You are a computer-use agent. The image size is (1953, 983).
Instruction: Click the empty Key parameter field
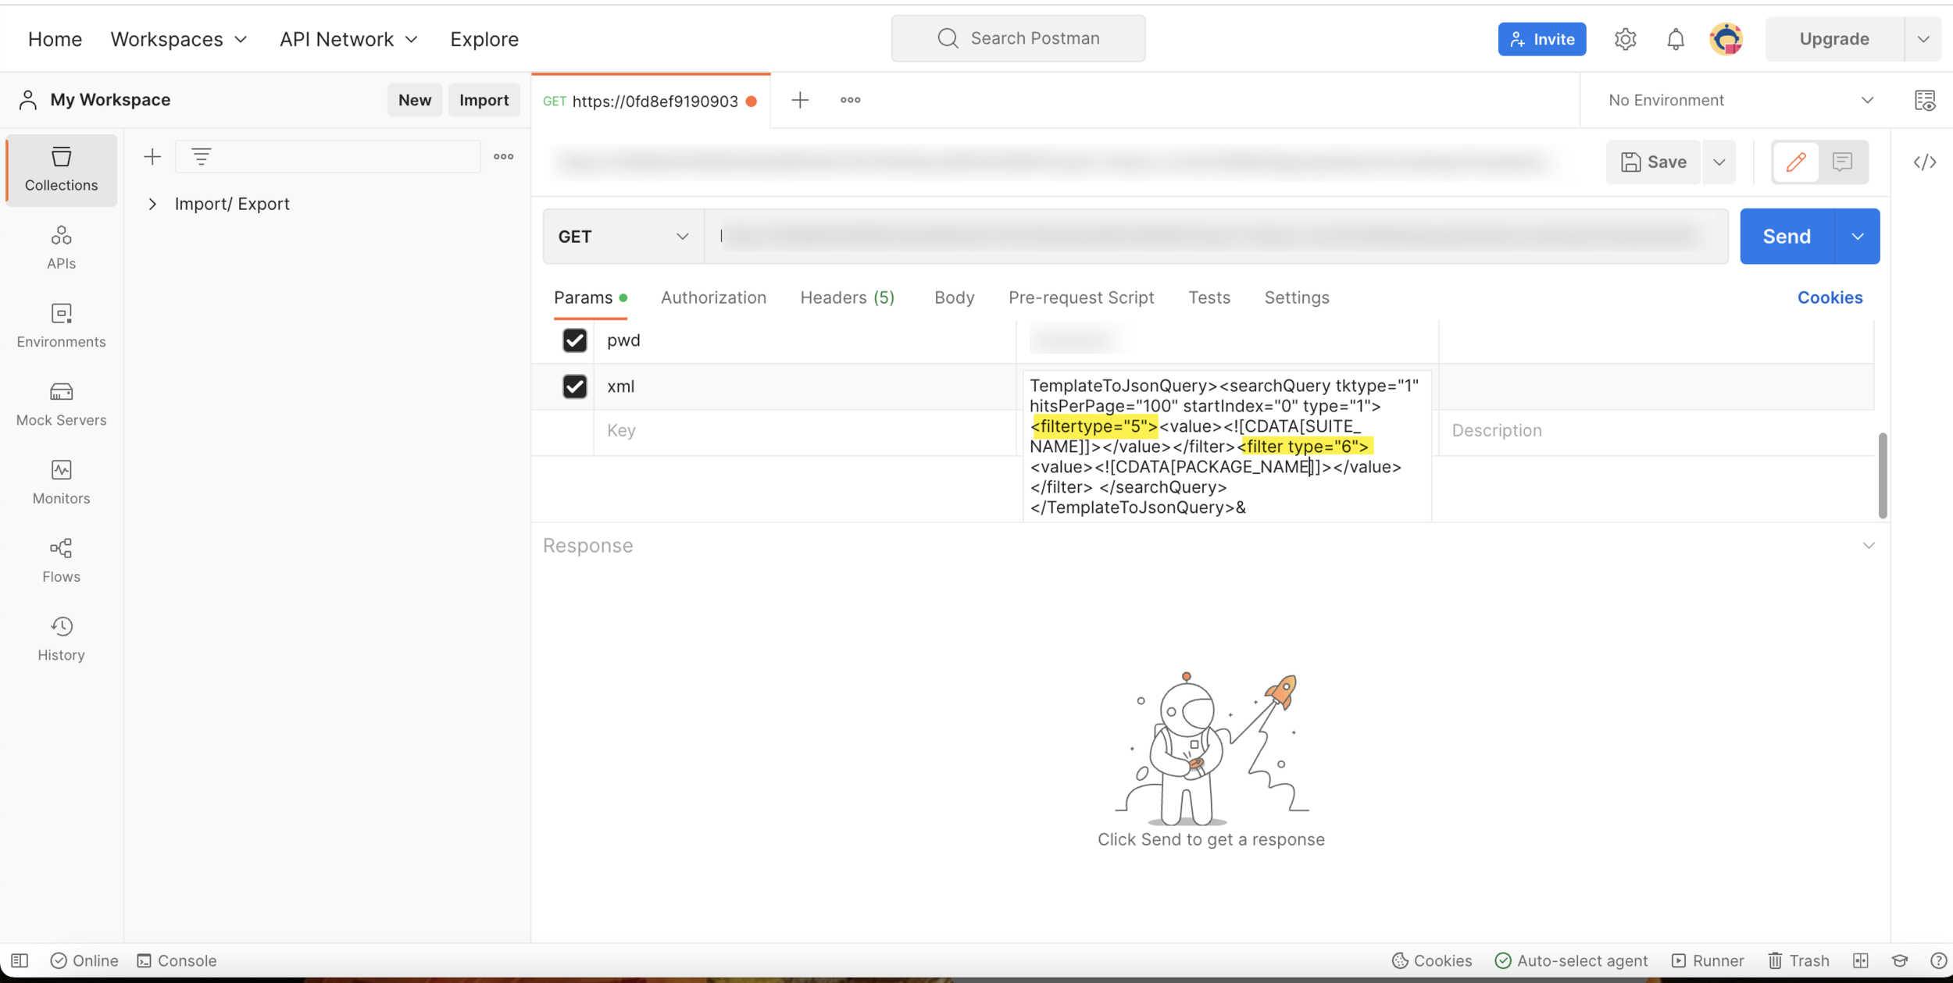tap(805, 431)
